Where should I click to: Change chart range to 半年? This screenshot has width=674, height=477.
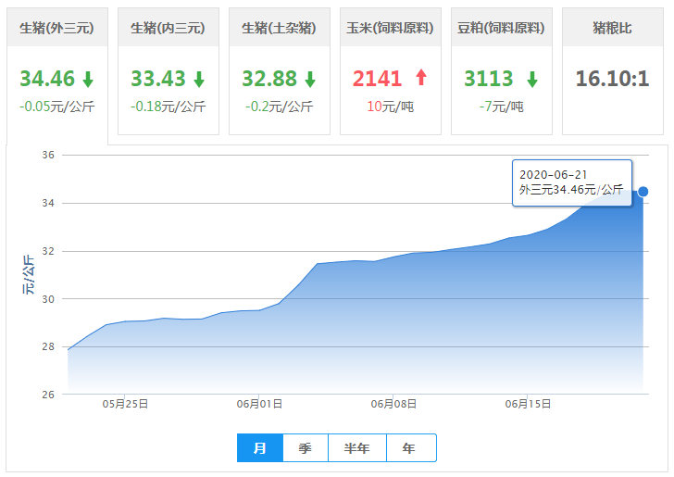(x=357, y=448)
